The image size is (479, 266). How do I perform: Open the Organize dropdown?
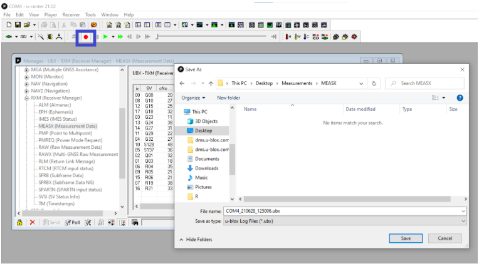tap(193, 98)
